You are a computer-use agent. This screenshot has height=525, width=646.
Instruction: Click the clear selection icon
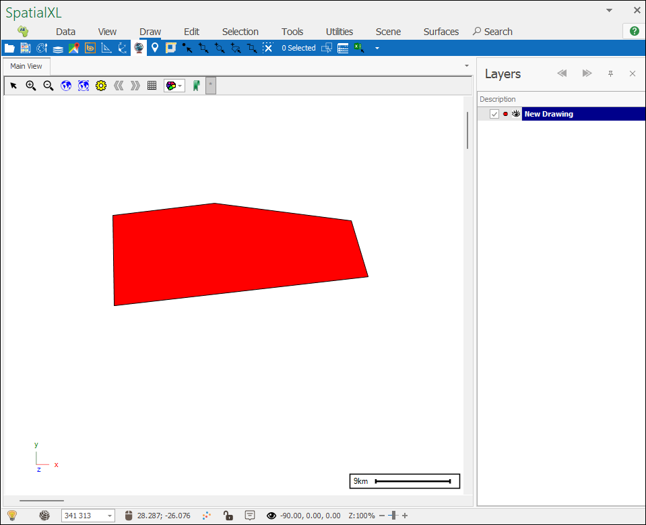tap(267, 48)
